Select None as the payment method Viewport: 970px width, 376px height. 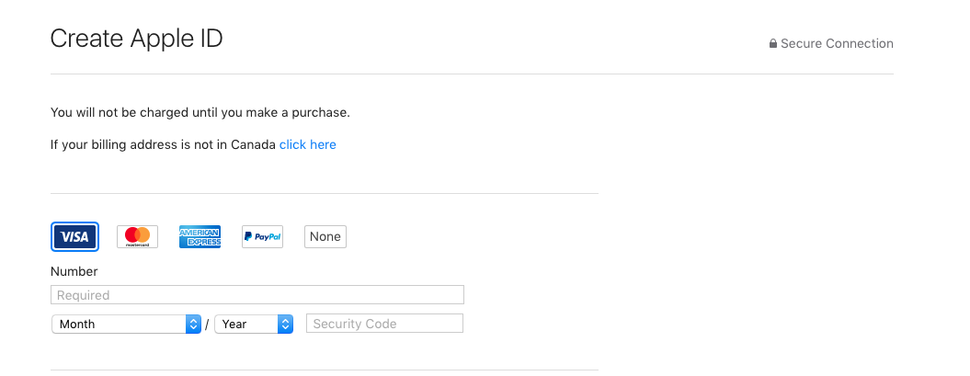[x=325, y=237]
